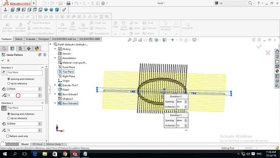Select Up to reference in Direction 1

pyautogui.click(x=9, y=83)
